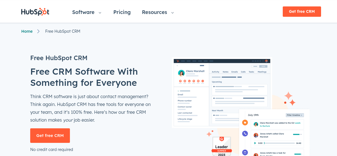Click the 0:00 recording time
337x156 pixels.
click(260, 143)
